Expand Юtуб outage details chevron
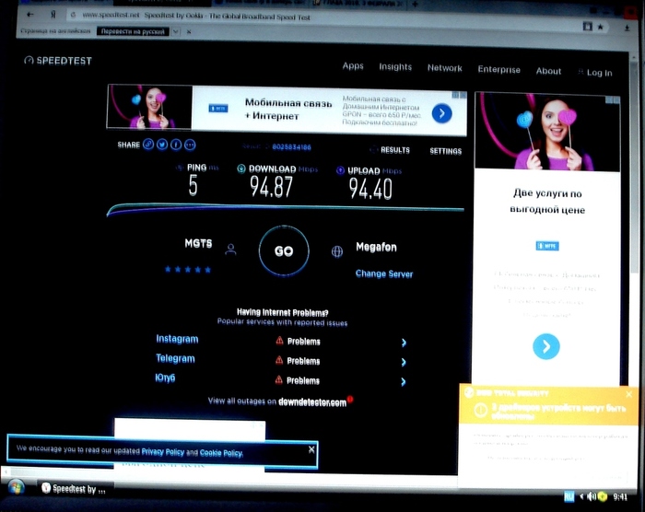This screenshot has width=645, height=512. point(404,381)
